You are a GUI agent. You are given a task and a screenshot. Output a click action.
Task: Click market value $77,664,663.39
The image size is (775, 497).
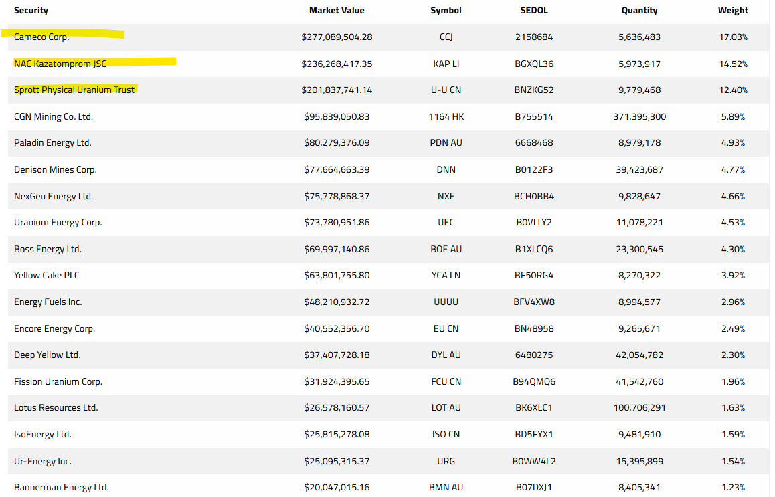coord(337,169)
